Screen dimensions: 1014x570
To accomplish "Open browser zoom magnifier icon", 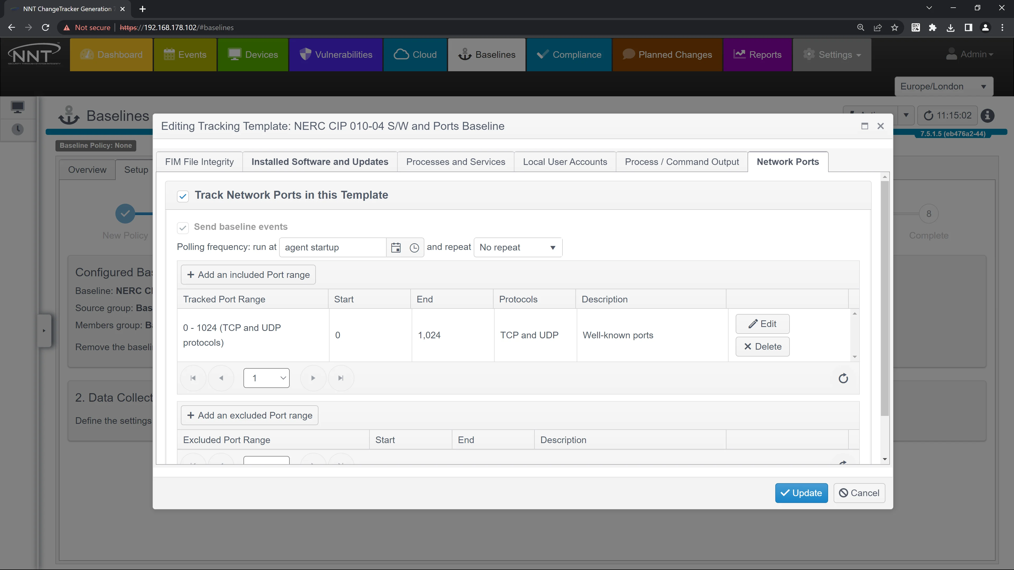I will pos(861,27).
